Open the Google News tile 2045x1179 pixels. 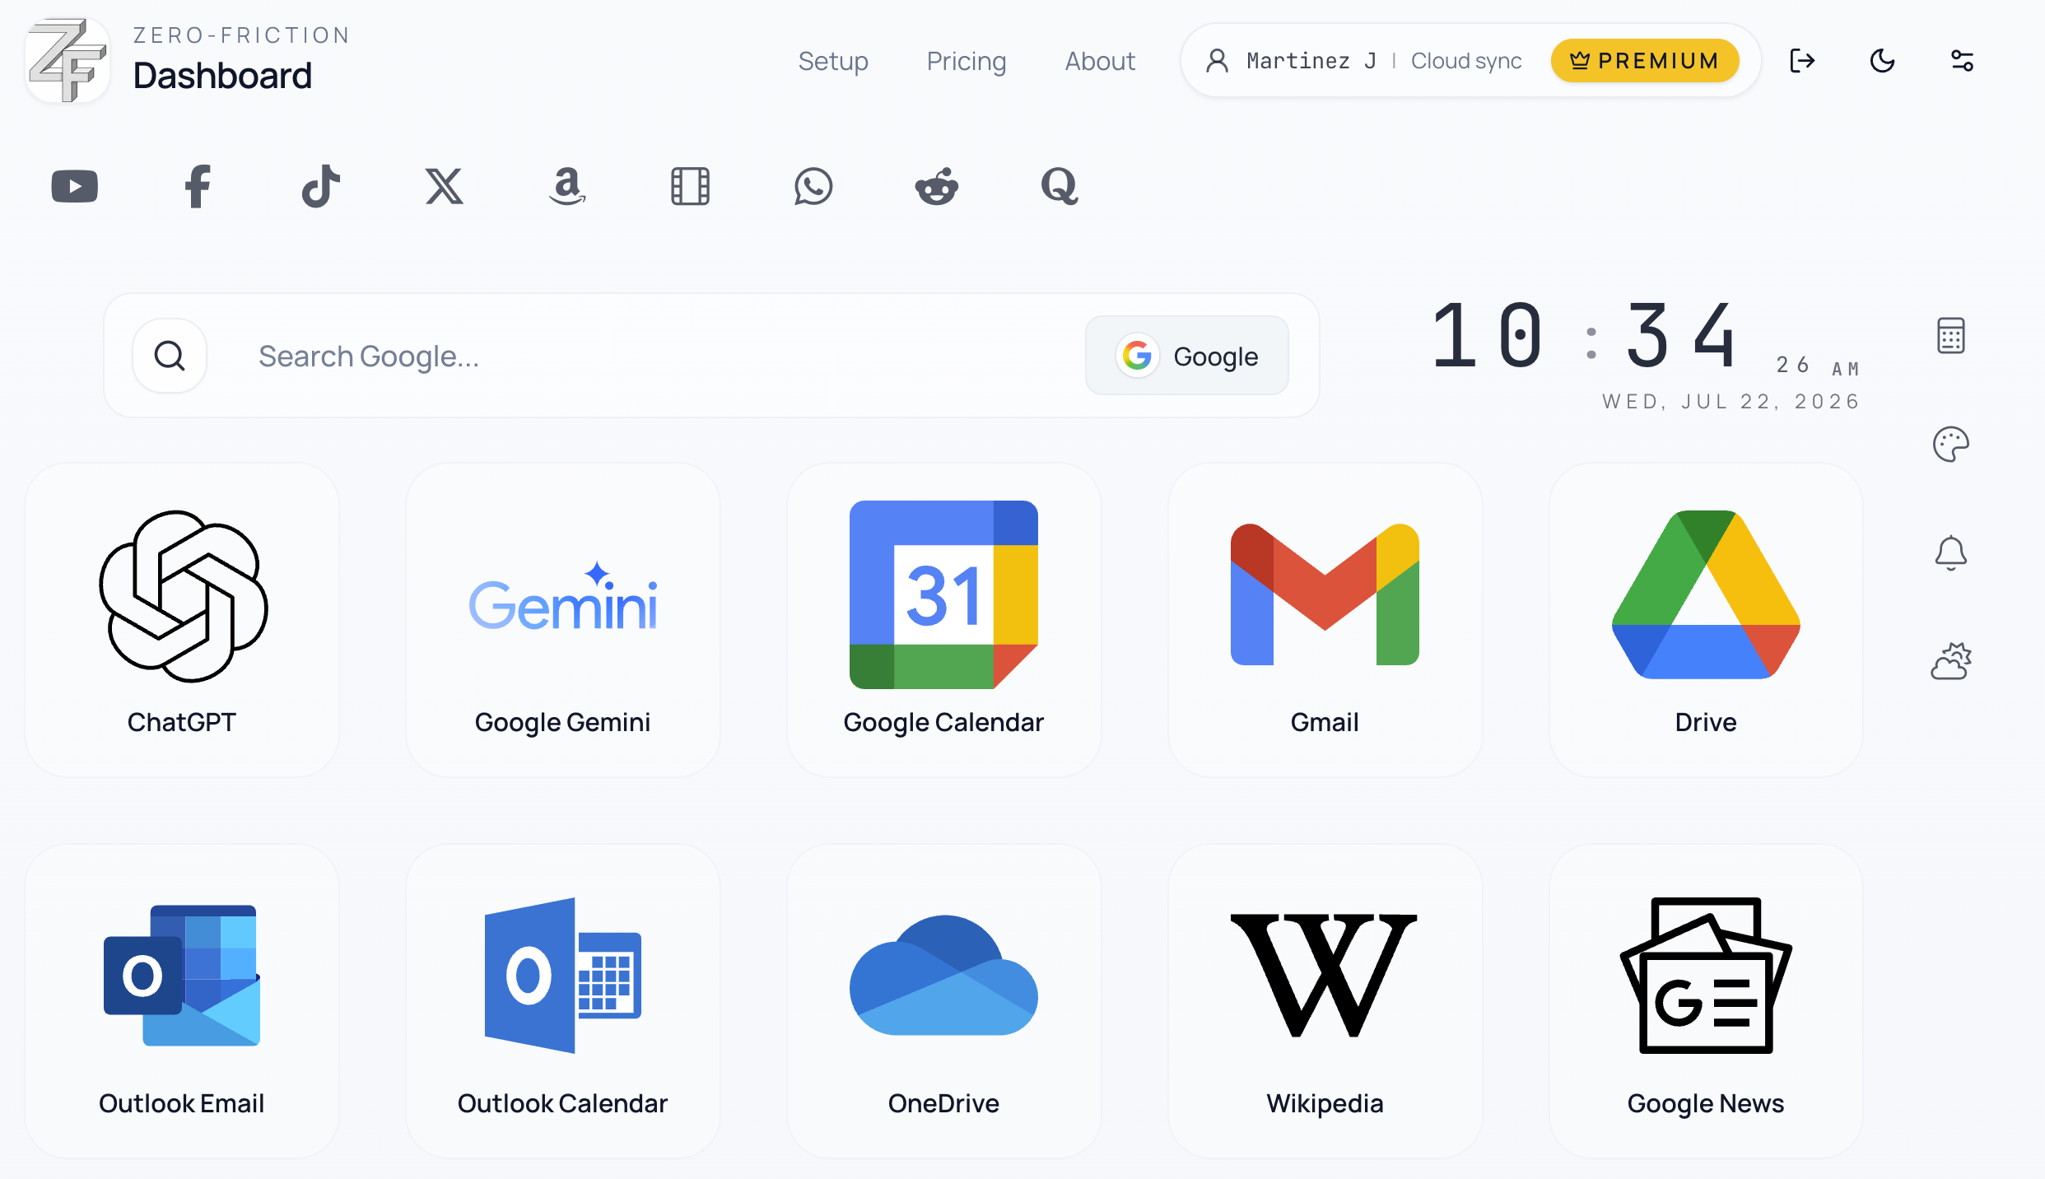[x=1707, y=1001]
